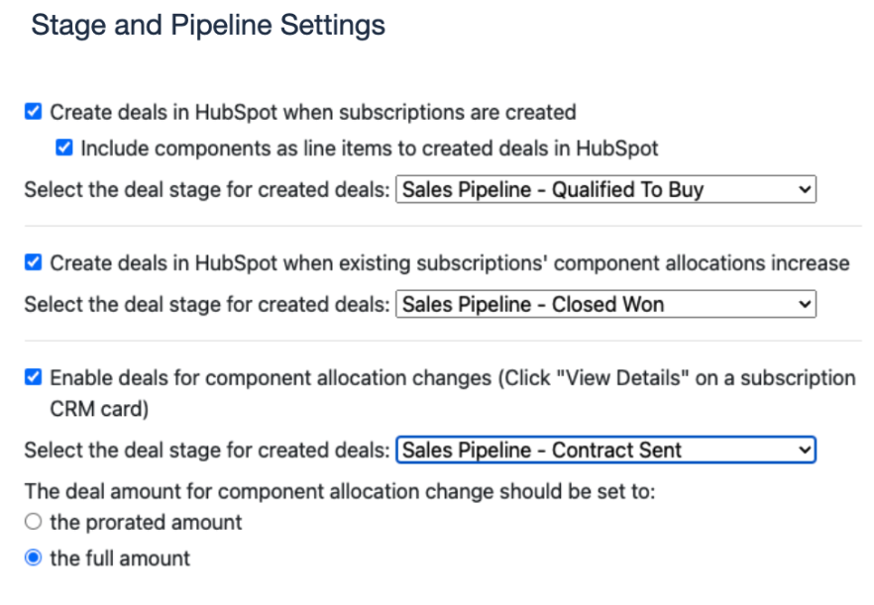Select the full amount radio button

point(34,558)
